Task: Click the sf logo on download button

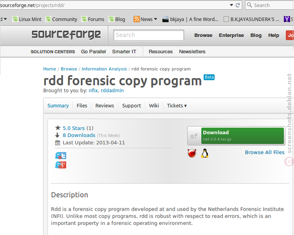Action: point(194,136)
